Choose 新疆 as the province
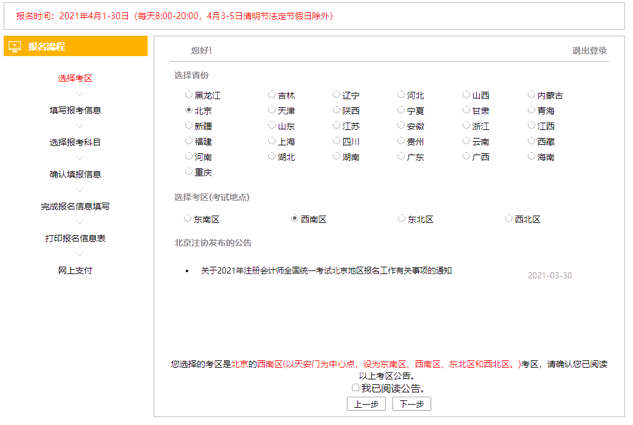 point(188,126)
